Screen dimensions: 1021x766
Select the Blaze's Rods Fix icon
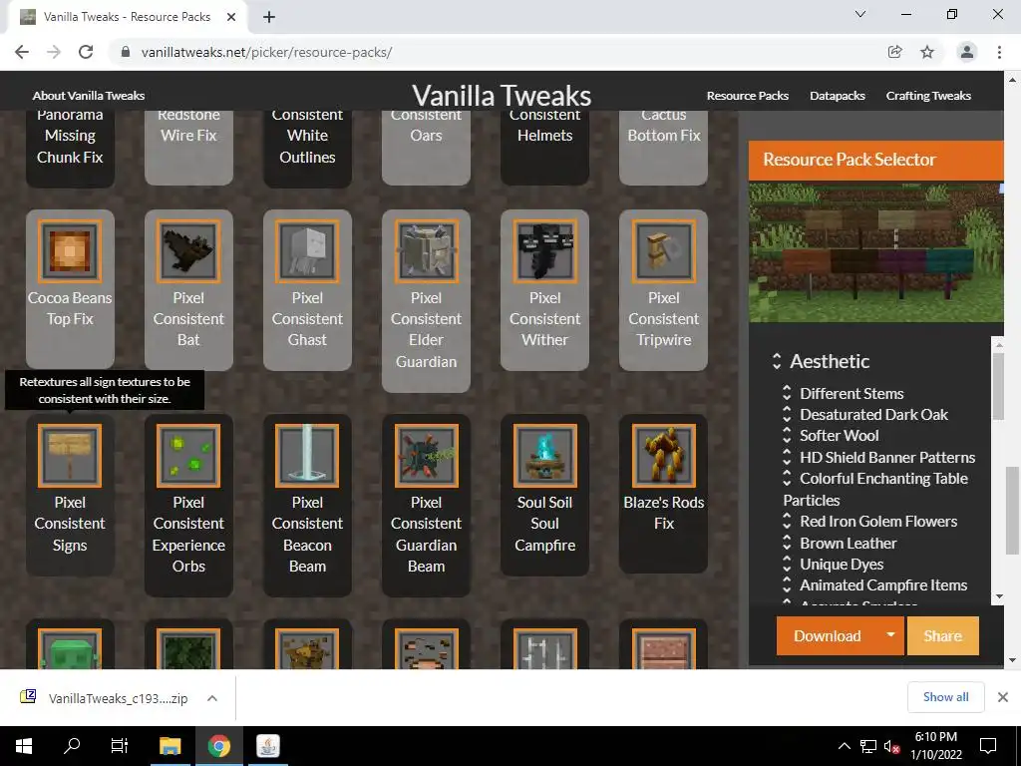click(x=663, y=455)
